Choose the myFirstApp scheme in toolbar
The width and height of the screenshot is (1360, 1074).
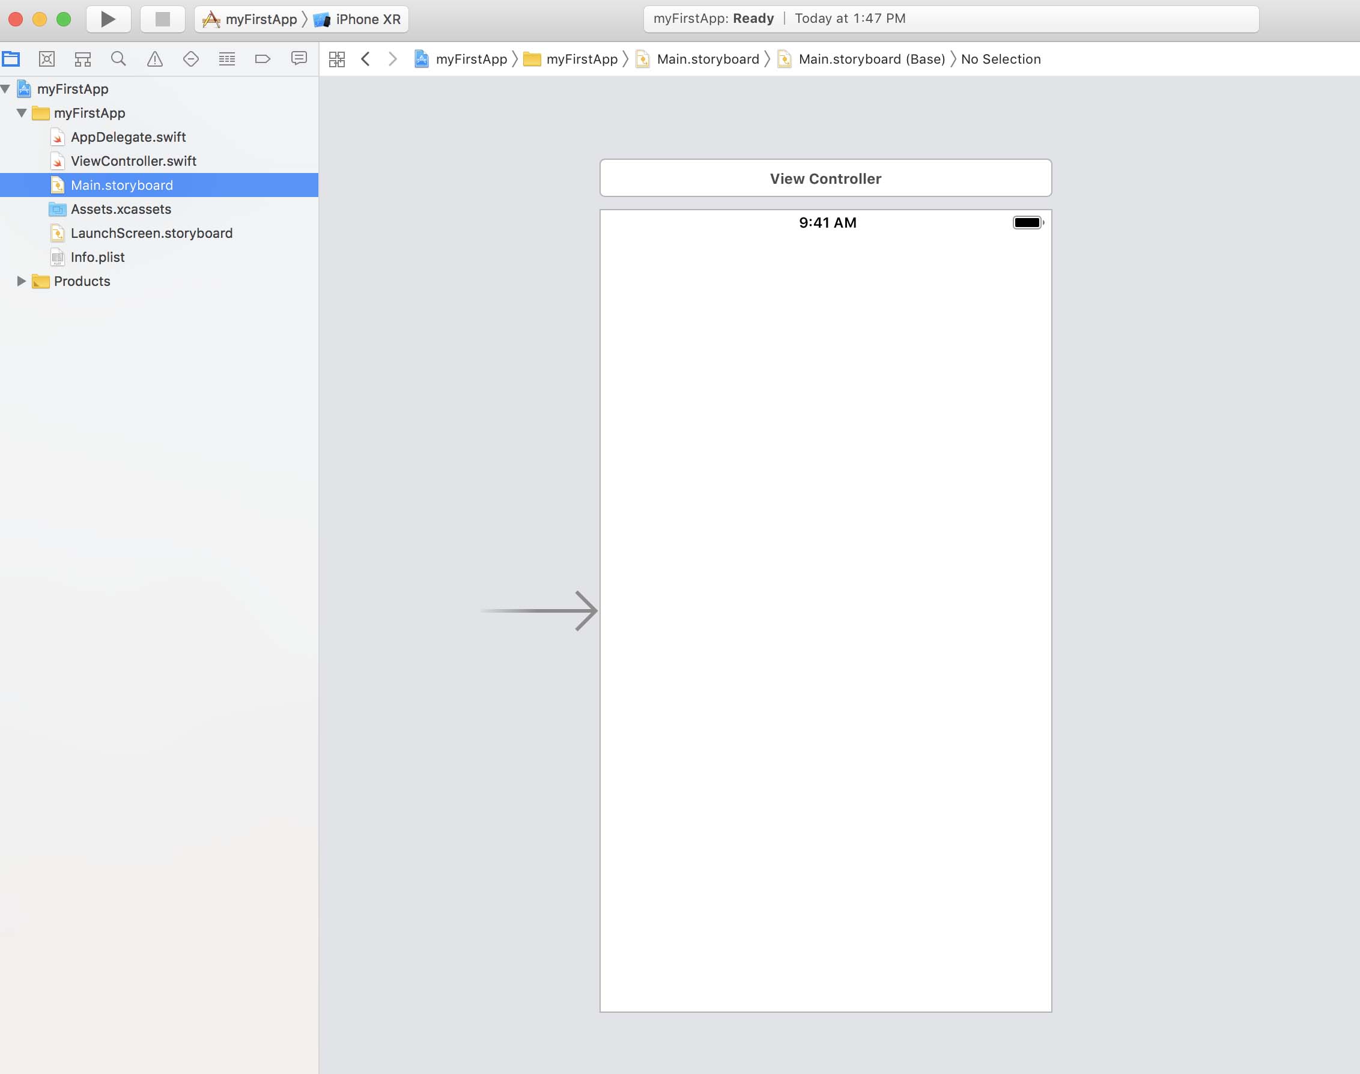click(260, 19)
